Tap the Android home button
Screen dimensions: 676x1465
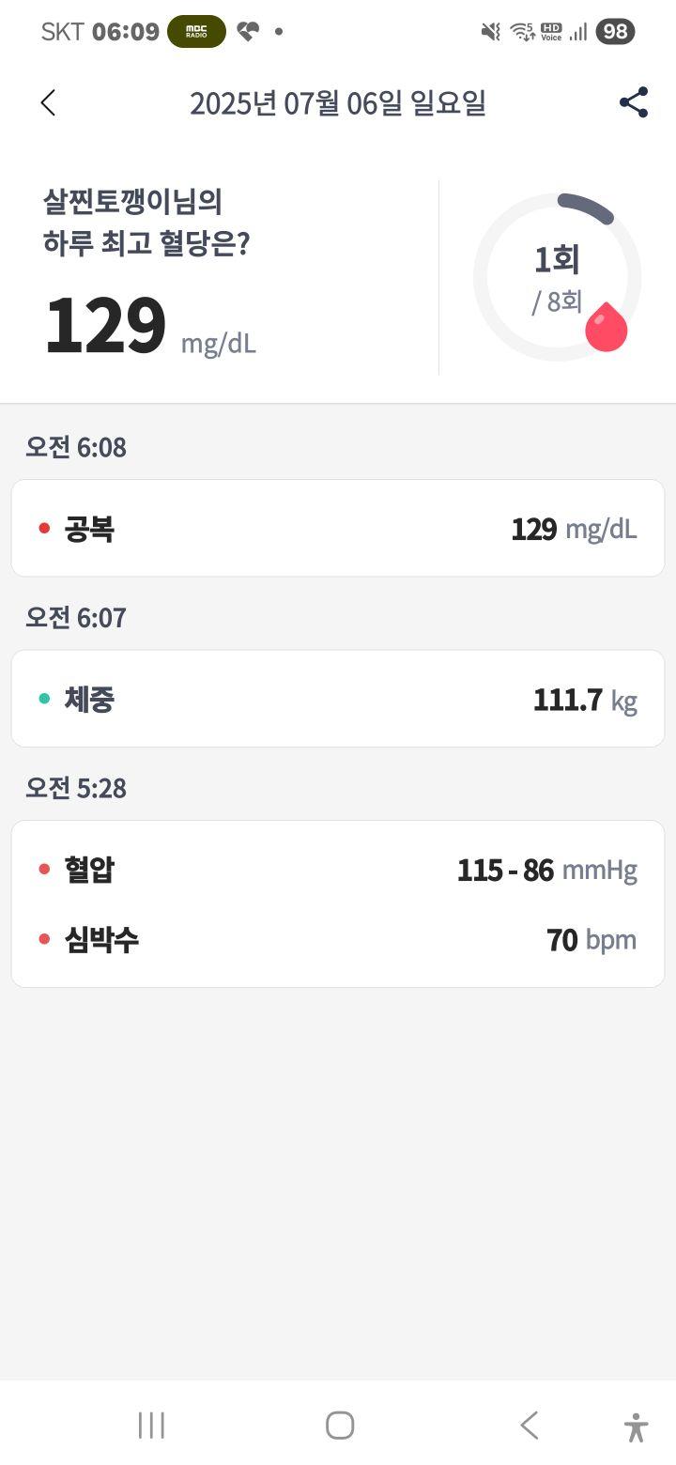(x=339, y=1426)
